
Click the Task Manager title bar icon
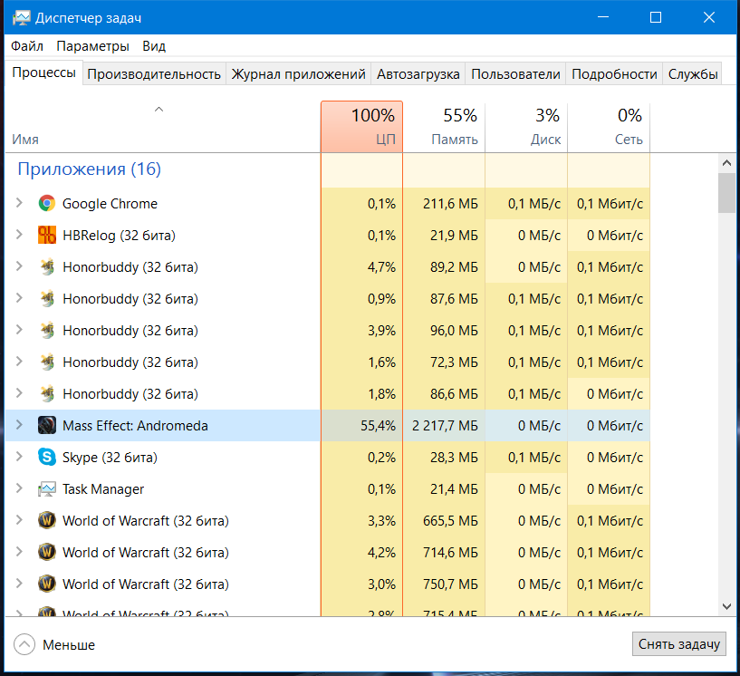tap(21, 18)
